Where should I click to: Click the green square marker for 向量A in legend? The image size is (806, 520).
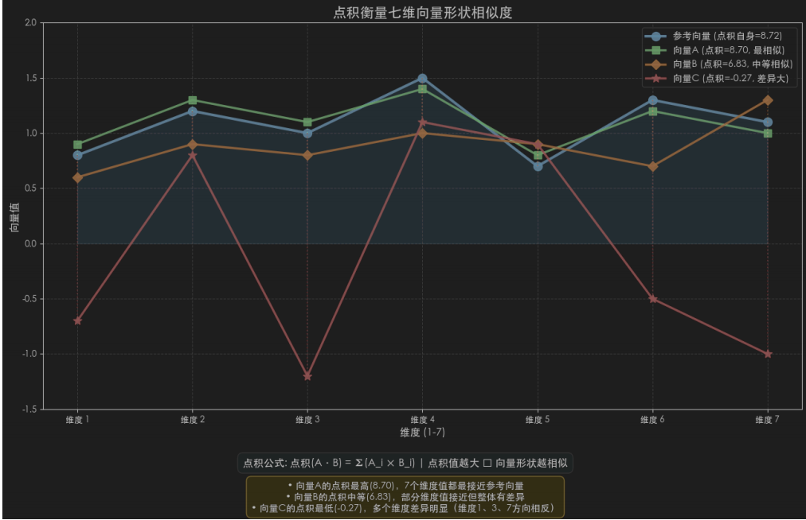655,51
